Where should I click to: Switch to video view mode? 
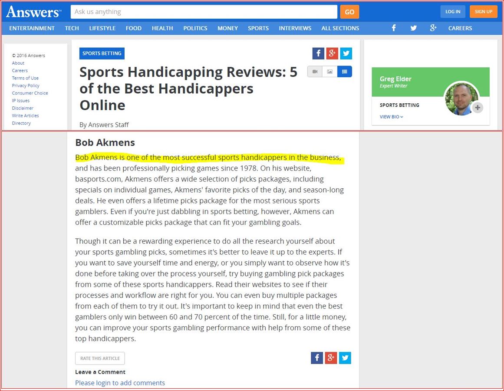315,72
